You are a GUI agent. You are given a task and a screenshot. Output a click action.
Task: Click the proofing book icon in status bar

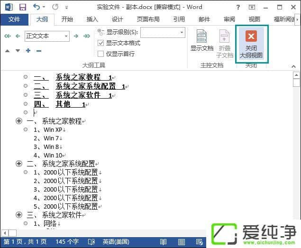coord(91,242)
